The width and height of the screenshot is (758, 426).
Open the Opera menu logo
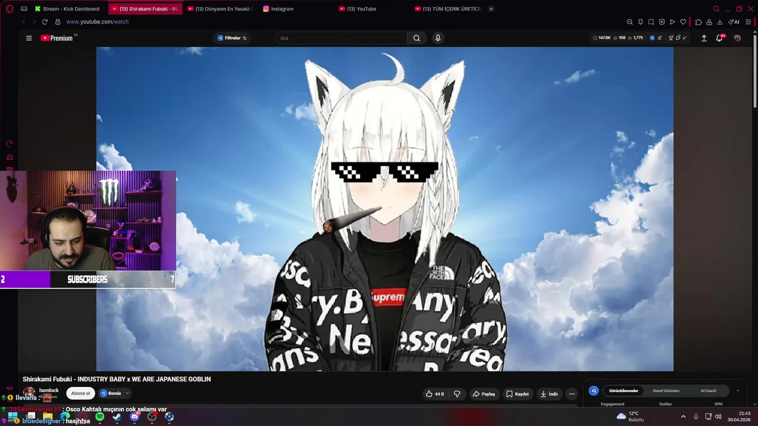point(9,9)
